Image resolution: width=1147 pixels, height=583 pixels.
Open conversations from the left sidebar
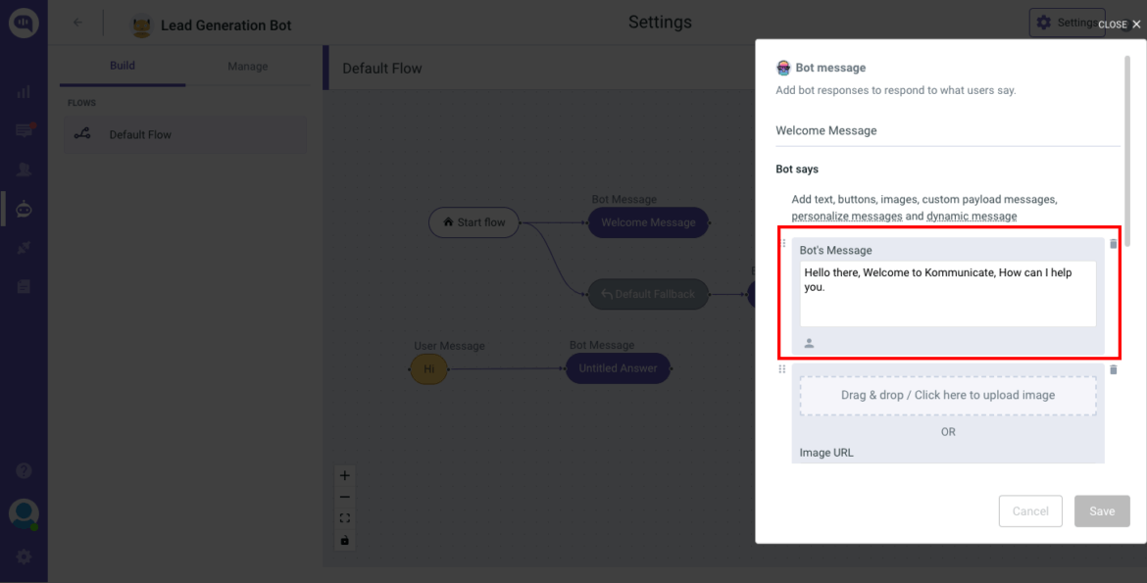[x=24, y=129]
